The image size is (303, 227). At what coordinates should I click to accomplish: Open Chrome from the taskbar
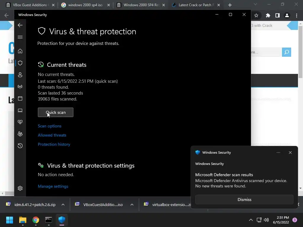click(x=36, y=220)
